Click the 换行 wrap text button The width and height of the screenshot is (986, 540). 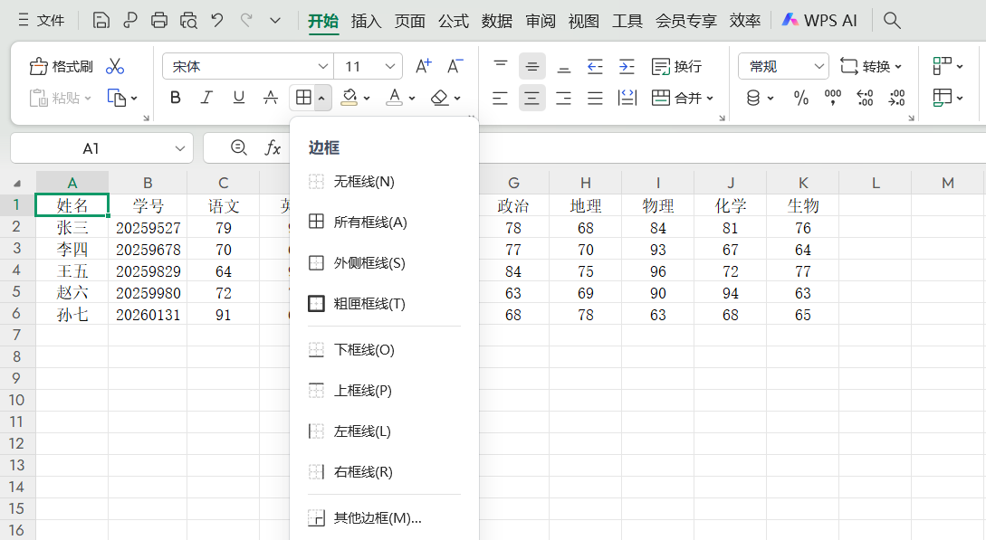677,66
